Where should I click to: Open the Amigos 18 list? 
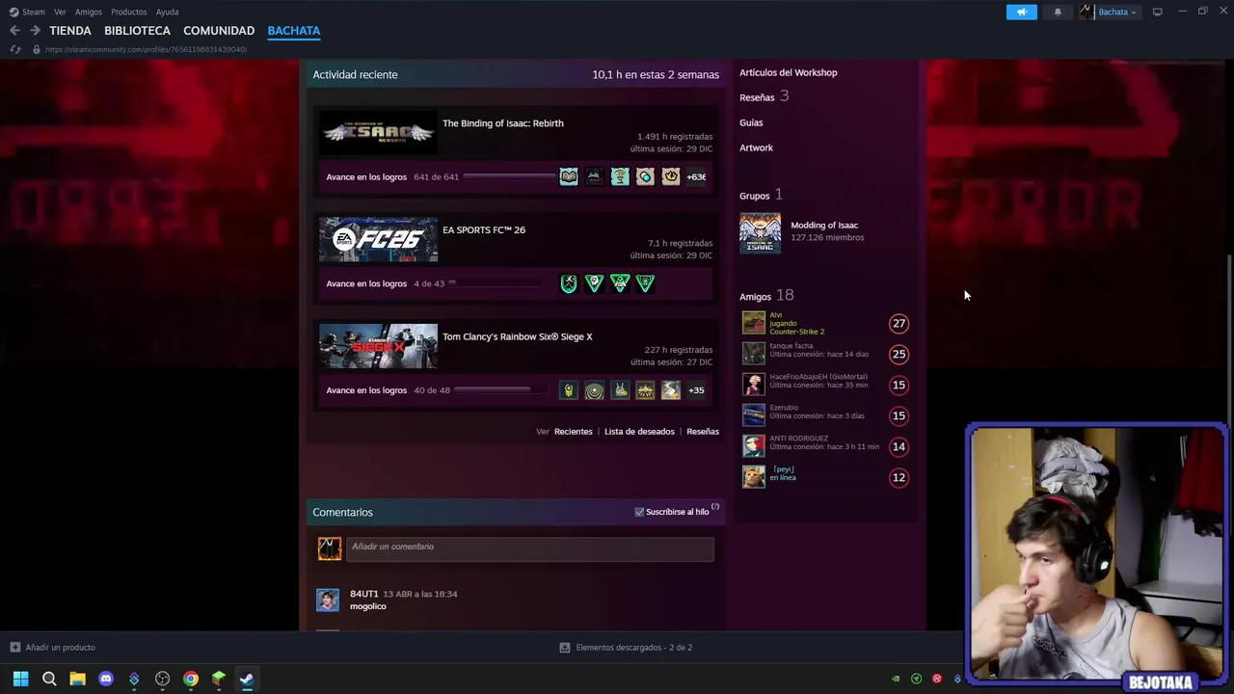click(766, 296)
